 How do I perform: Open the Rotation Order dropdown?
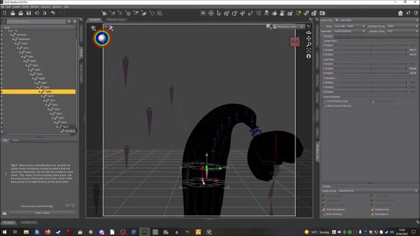(402, 31)
